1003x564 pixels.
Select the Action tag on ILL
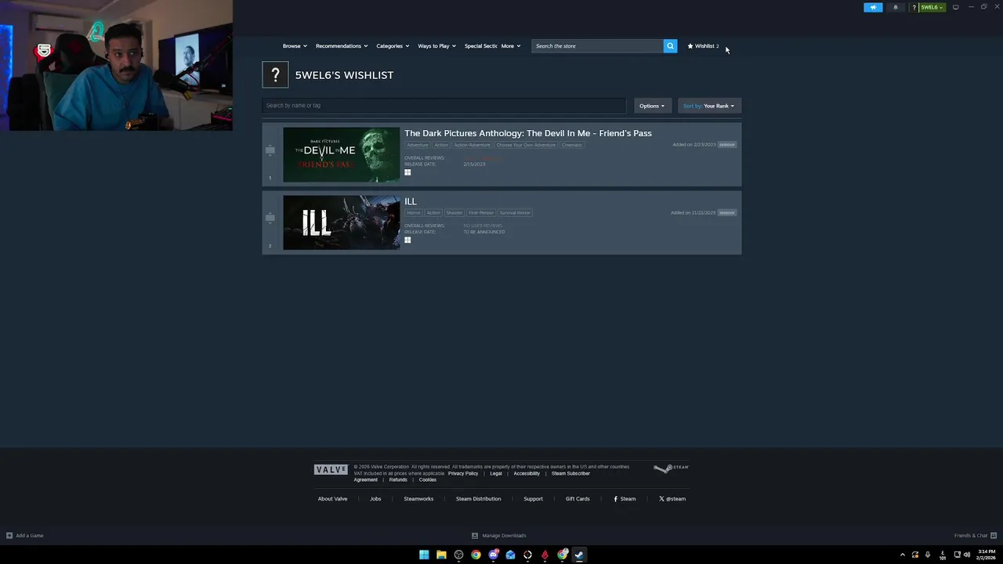pos(433,213)
